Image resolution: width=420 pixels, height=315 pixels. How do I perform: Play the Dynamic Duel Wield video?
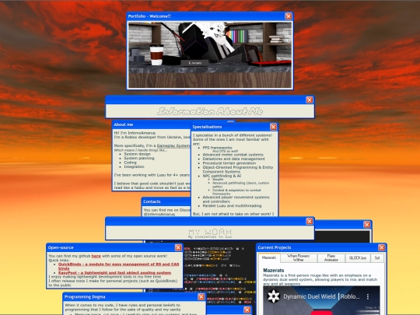tap(321, 313)
